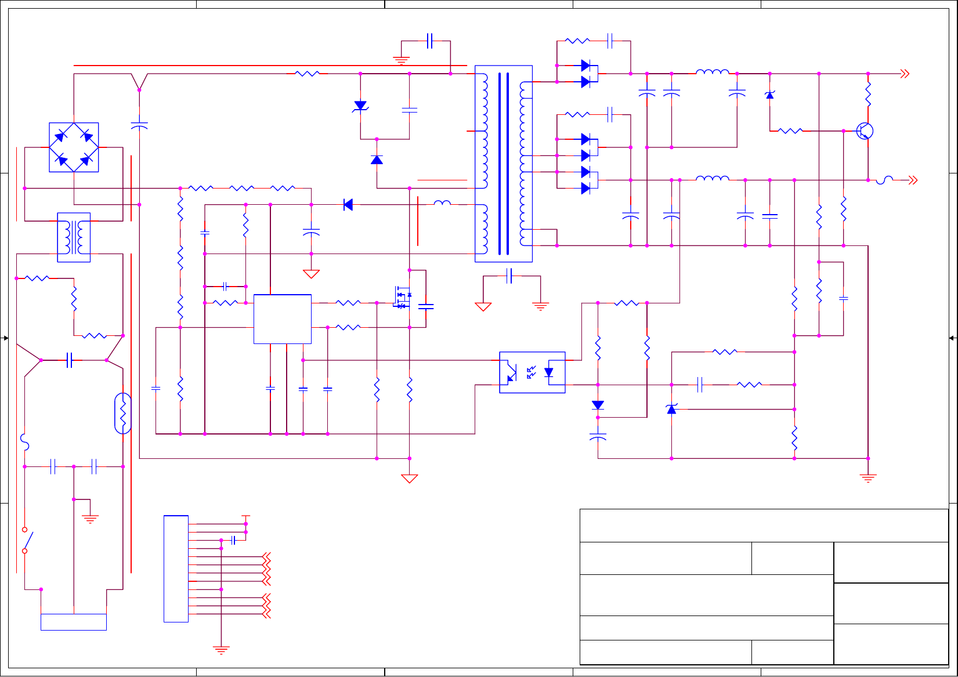Select the AC input connector box at bottom
This screenshot has width=958, height=677.
[x=74, y=622]
